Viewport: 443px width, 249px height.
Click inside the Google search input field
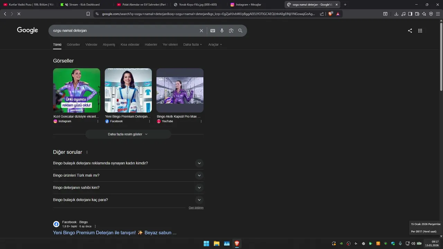125,30
